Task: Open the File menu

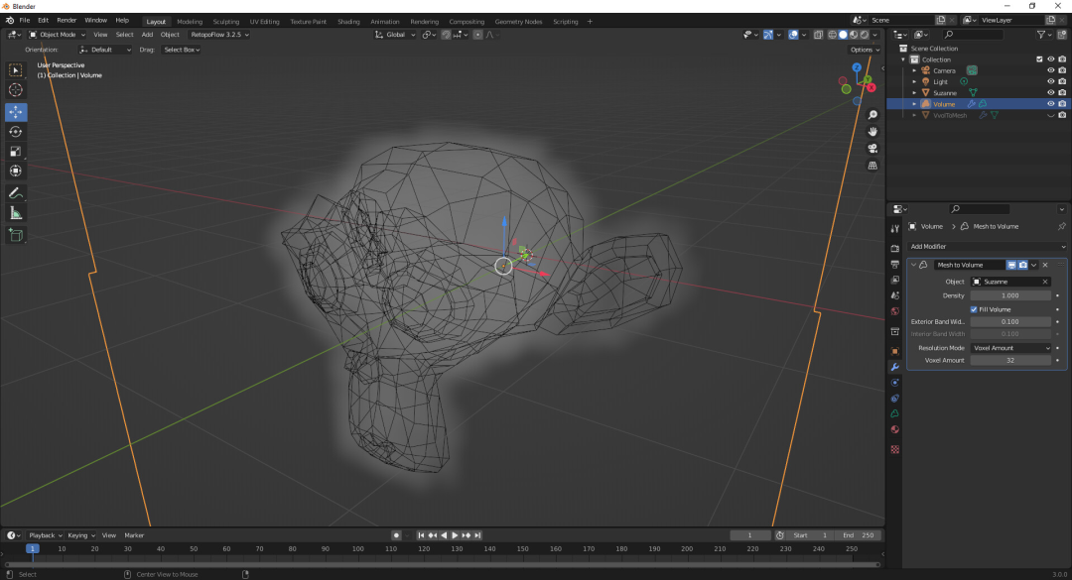Action: point(25,21)
